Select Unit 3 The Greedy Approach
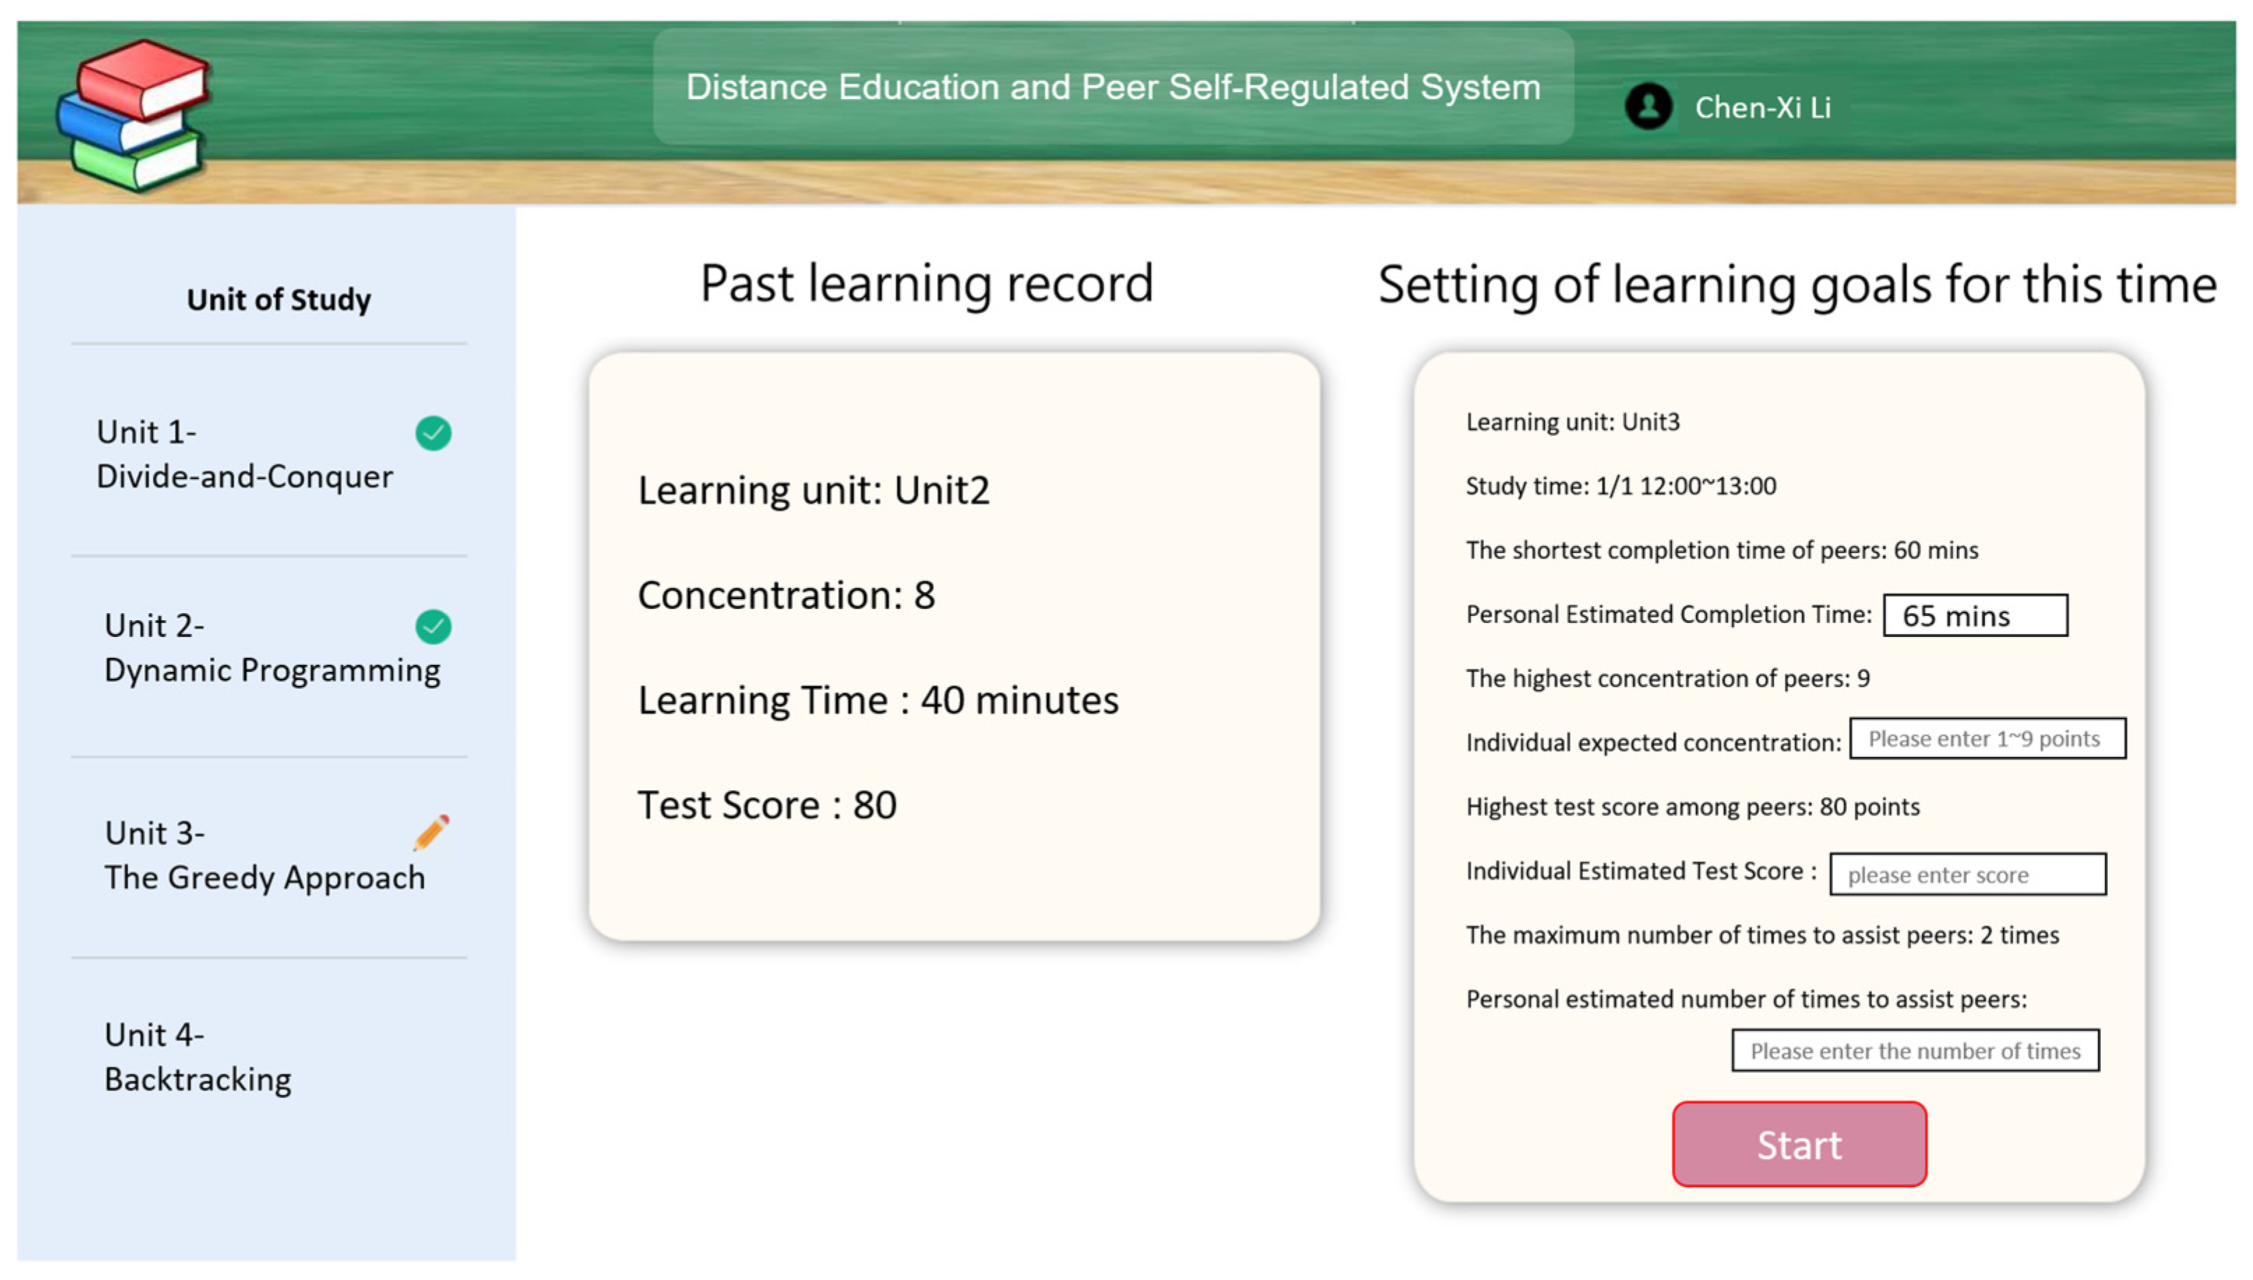 click(264, 854)
